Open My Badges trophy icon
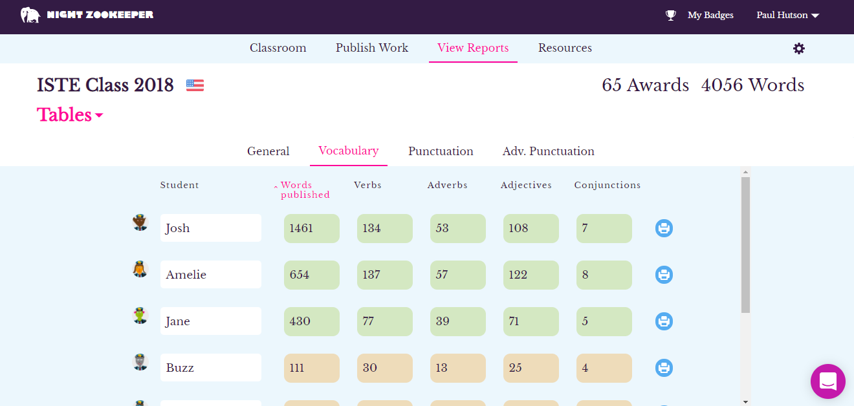The width and height of the screenshot is (854, 406). tap(671, 15)
